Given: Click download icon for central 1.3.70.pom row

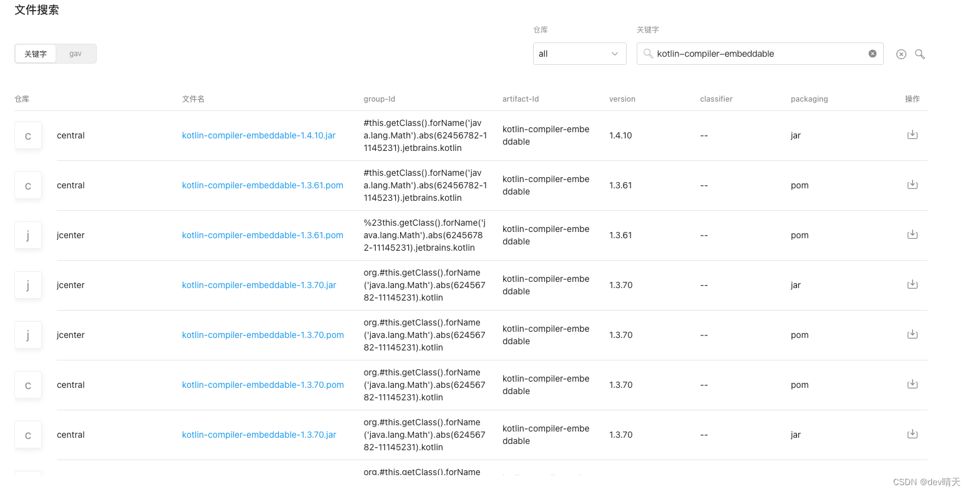Looking at the screenshot, I should [x=912, y=384].
